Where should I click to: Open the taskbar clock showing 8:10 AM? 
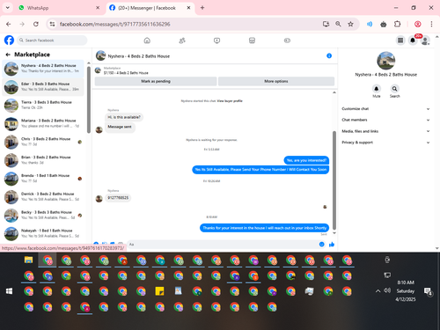point(406,291)
